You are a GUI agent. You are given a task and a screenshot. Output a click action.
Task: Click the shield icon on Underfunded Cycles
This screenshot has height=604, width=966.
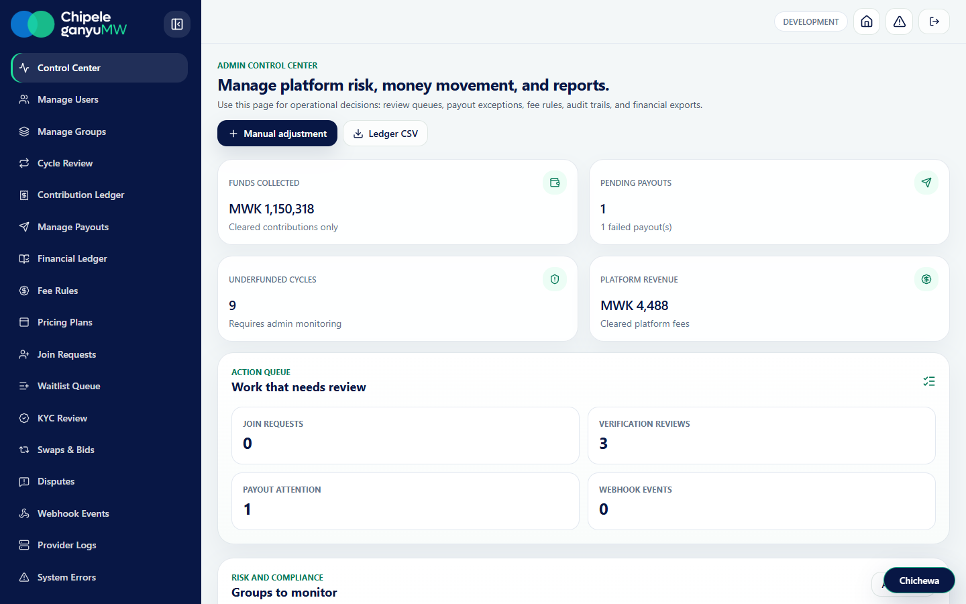click(555, 279)
